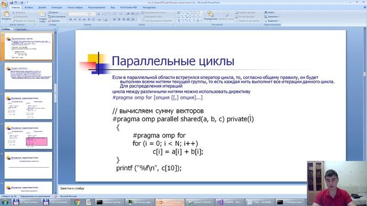Open the font size combo box
367x206 pixels.
pos(91,14)
